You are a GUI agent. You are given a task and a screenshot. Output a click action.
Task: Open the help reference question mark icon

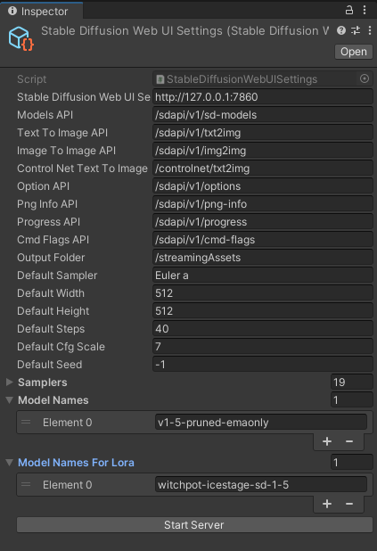coord(340,30)
